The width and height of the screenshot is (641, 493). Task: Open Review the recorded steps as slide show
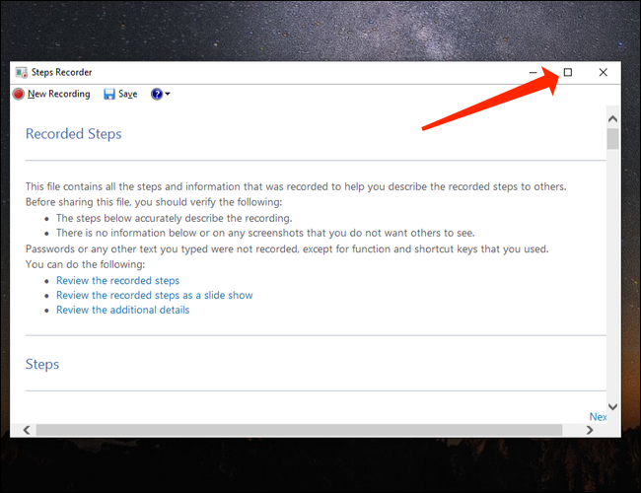click(x=154, y=295)
